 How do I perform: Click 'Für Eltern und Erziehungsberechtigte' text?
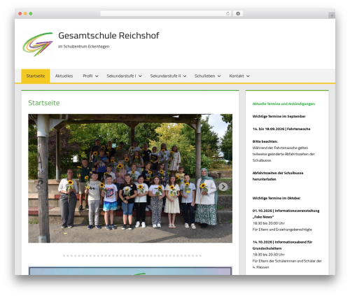[x=282, y=230]
